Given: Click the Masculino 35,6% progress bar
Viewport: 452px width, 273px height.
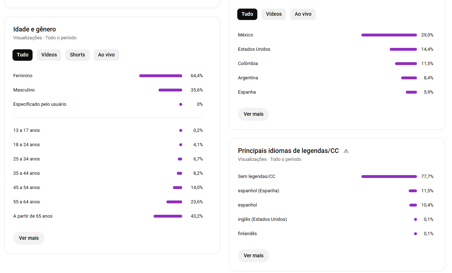Looking at the screenshot, I should [170, 90].
